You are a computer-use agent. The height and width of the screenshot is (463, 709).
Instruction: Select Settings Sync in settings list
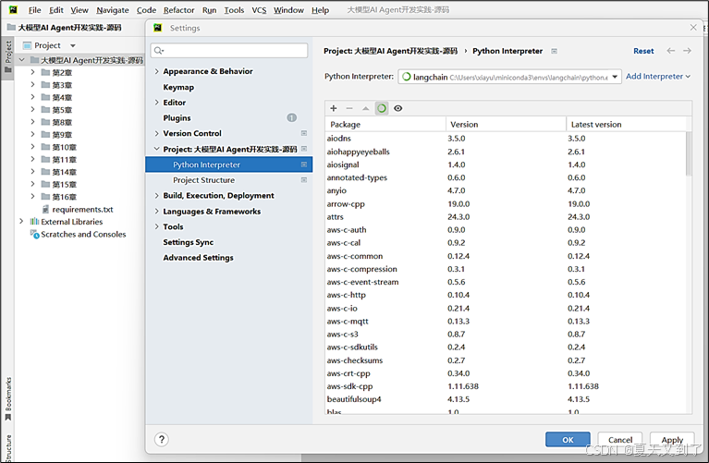tap(188, 242)
